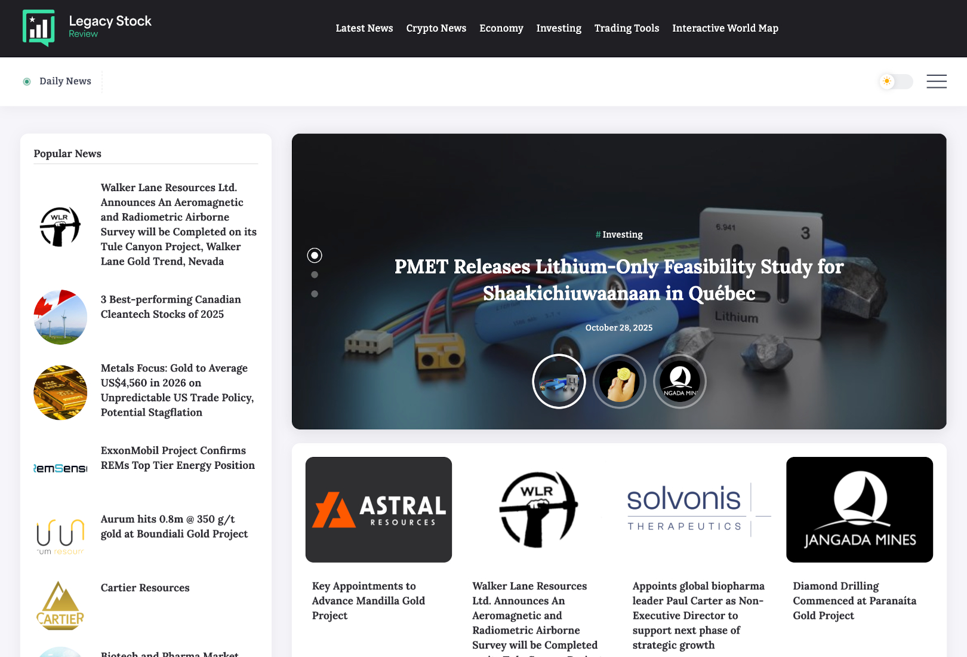Click the WLR archer icon in Popular News
Viewport: 967px width, 657px height.
tap(60, 226)
